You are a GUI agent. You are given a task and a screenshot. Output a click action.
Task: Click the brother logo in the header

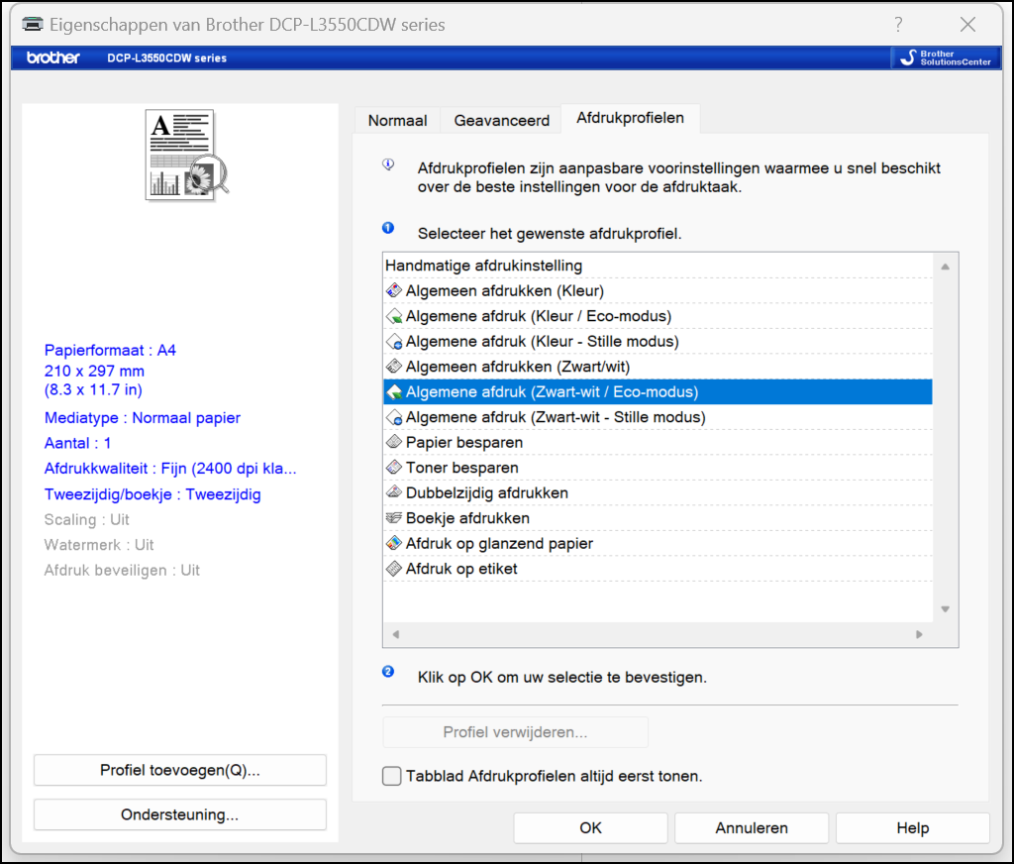[53, 57]
